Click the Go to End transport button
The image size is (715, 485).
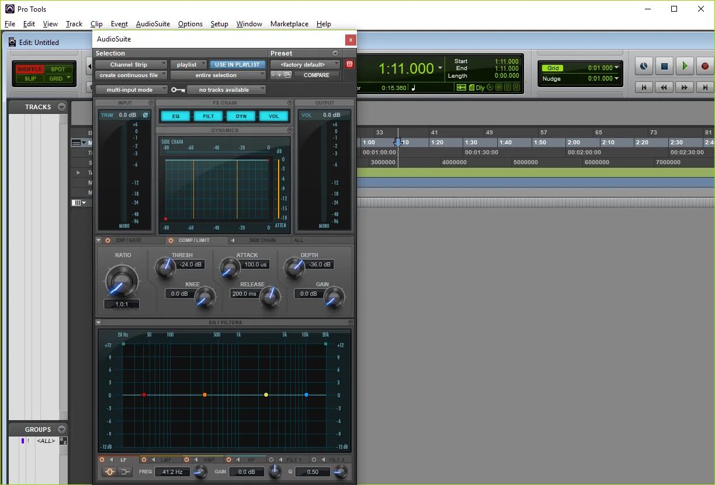[704, 87]
